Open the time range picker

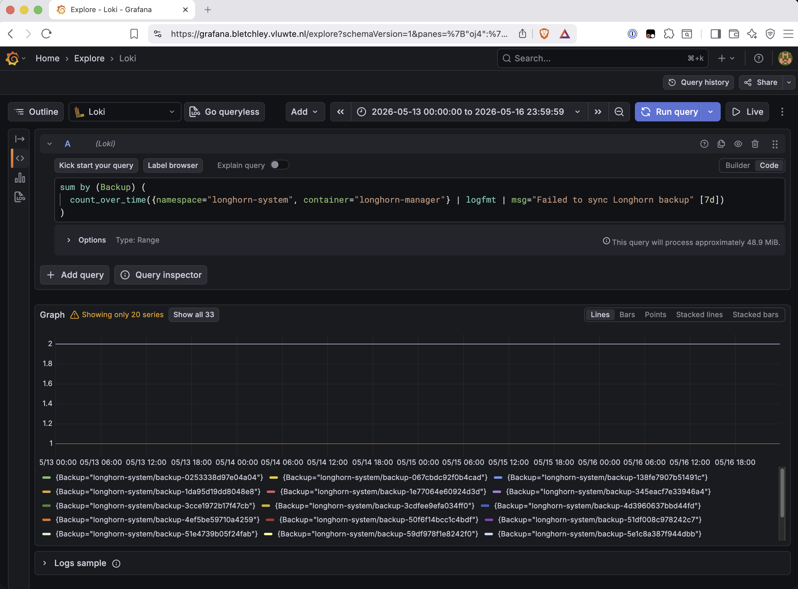click(469, 112)
